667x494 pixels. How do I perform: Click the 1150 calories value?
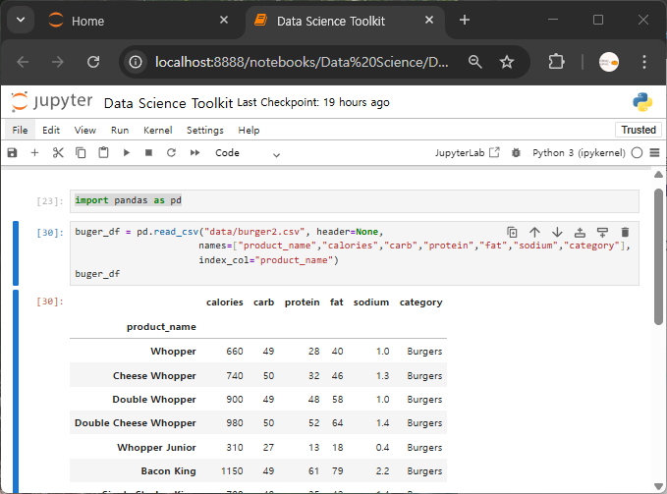coord(232,471)
